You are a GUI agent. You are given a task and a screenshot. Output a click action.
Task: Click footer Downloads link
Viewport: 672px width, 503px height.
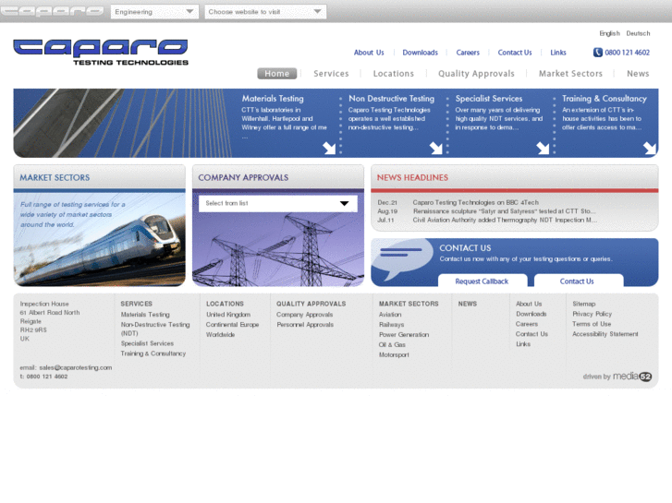coord(531,314)
